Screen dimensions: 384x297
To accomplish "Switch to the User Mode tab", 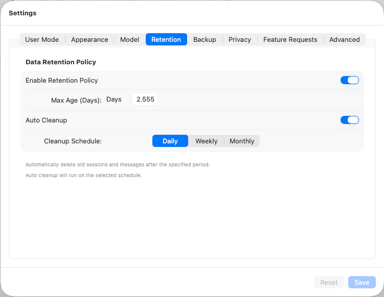I will pyautogui.click(x=42, y=40).
